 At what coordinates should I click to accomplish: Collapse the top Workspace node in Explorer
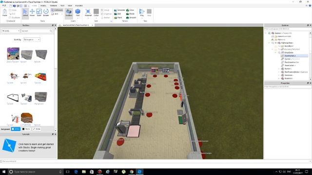click(266, 33)
